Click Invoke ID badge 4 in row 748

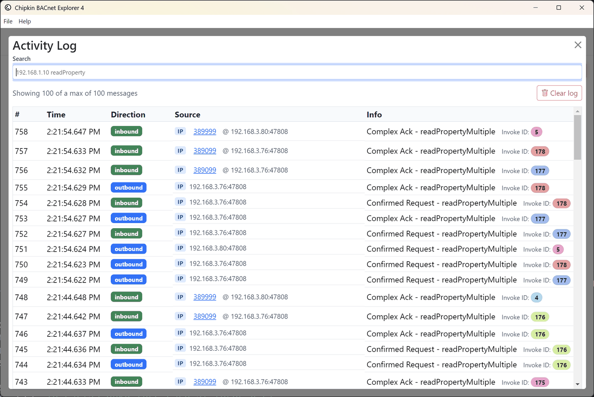point(536,298)
